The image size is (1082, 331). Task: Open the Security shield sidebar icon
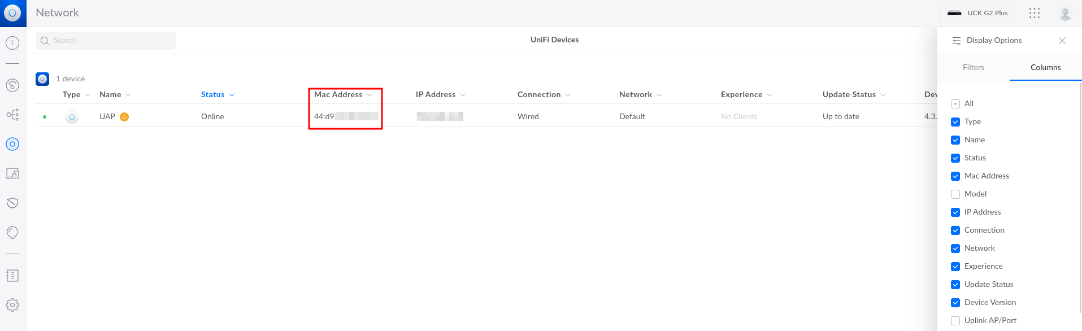point(12,203)
